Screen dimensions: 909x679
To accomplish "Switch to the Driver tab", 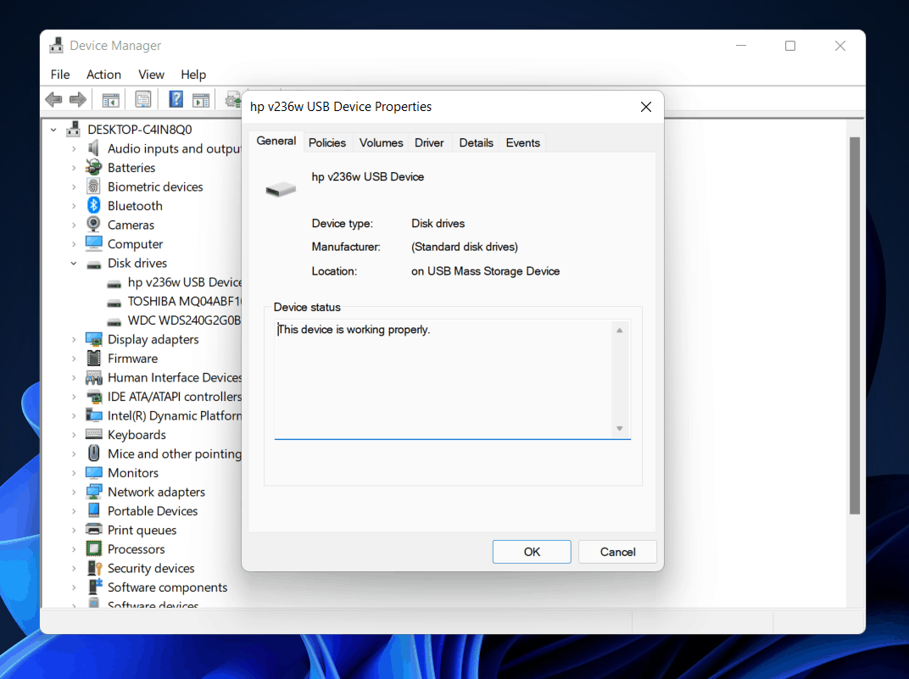I will (x=429, y=142).
